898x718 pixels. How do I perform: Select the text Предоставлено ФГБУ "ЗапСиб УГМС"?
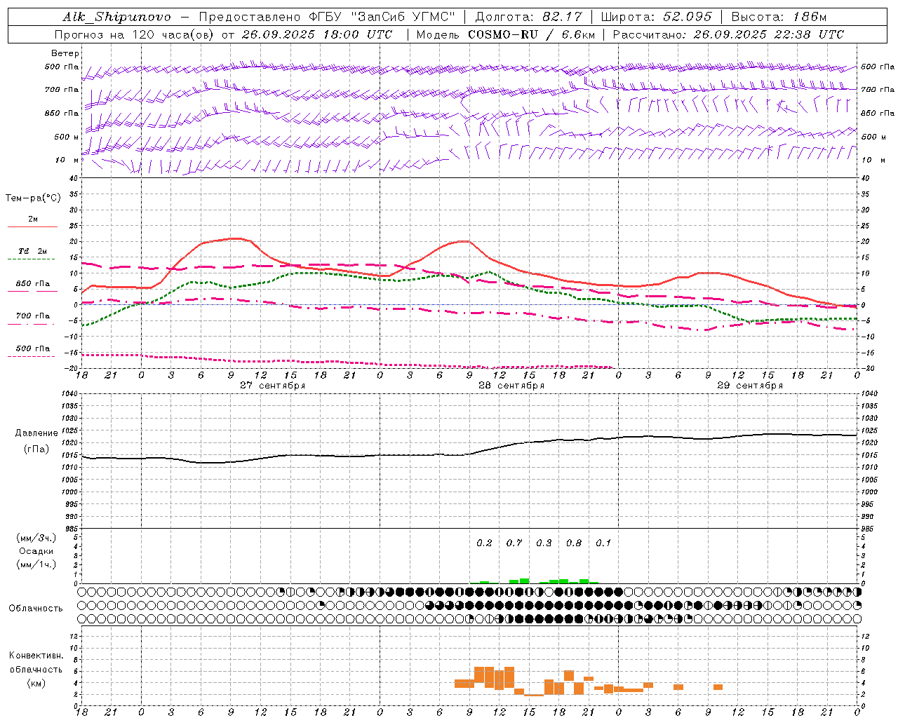click(x=328, y=17)
